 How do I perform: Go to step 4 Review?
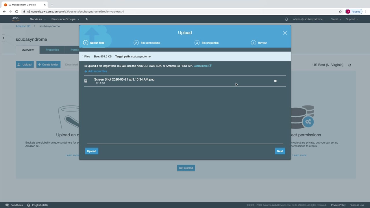pyautogui.click(x=259, y=43)
